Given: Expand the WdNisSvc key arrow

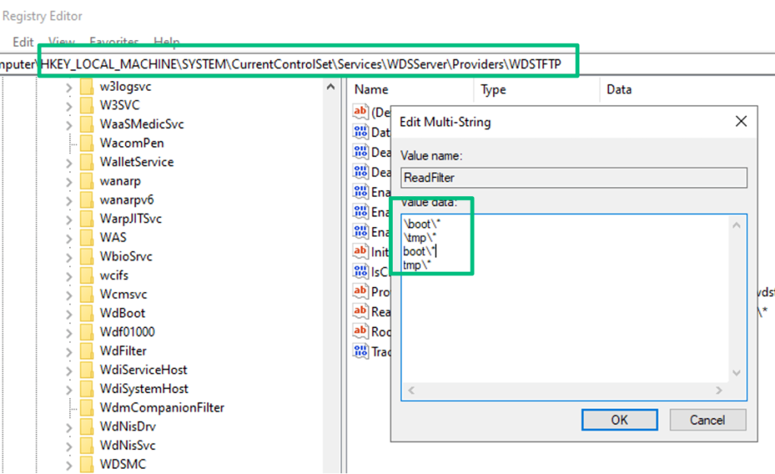Looking at the screenshot, I should (x=69, y=446).
